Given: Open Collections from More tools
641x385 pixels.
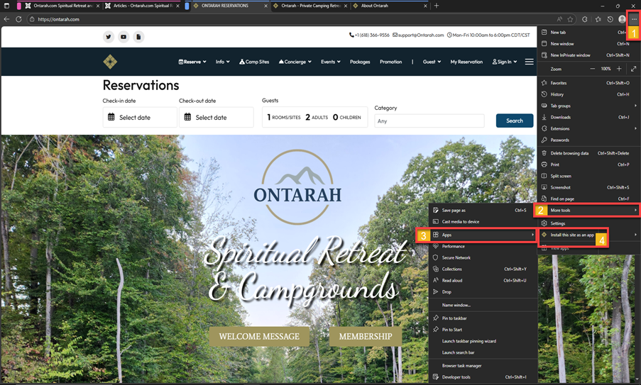Looking at the screenshot, I should pos(483,269).
